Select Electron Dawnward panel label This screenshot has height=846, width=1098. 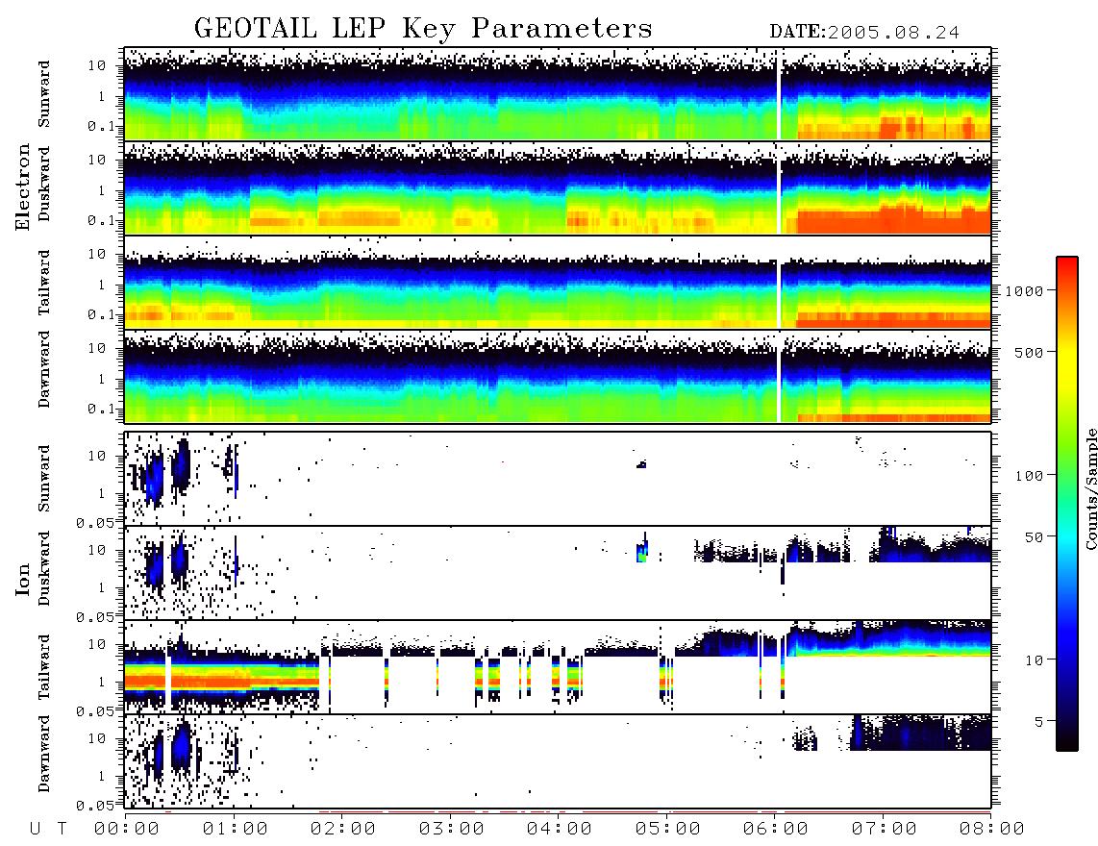[43, 369]
